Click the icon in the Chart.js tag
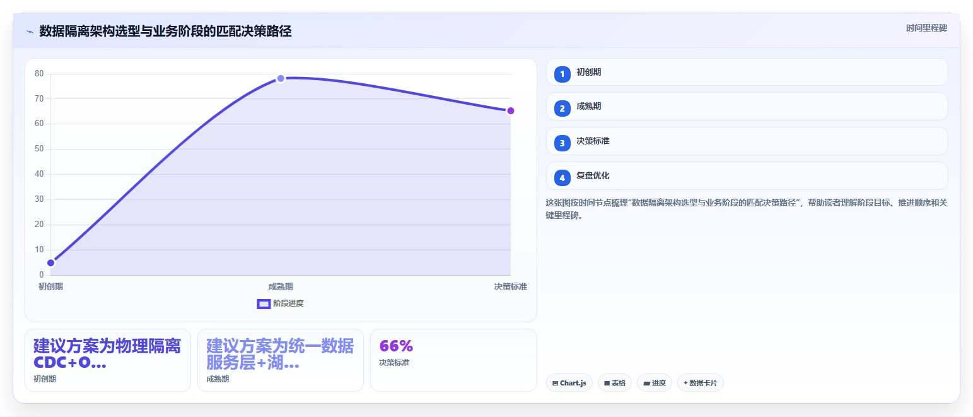The height and width of the screenshot is (417, 973). coord(555,383)
